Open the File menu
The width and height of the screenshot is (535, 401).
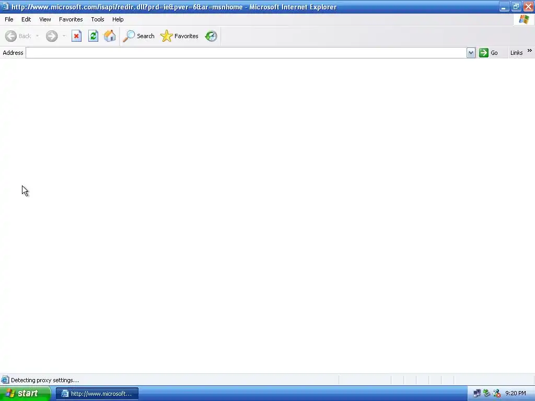click(9, 19)
